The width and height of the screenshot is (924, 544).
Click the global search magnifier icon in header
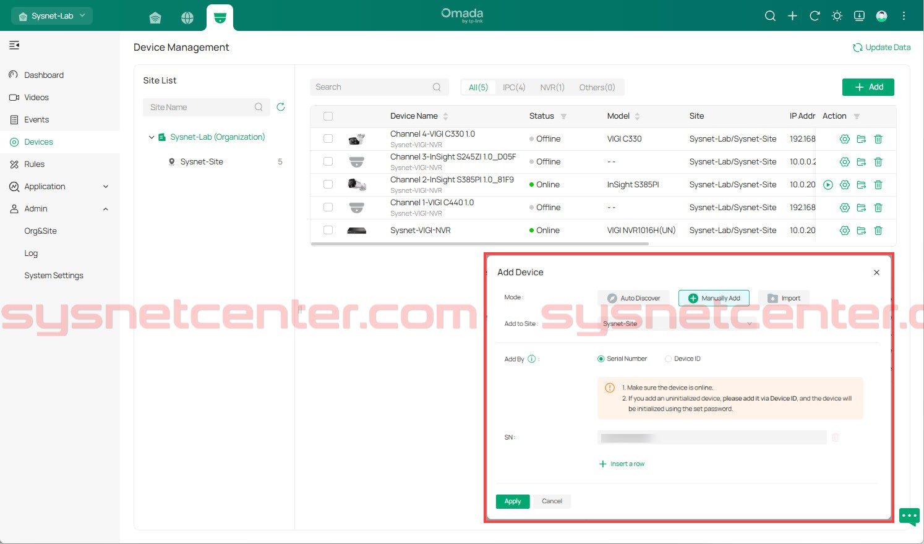(770, 16)
